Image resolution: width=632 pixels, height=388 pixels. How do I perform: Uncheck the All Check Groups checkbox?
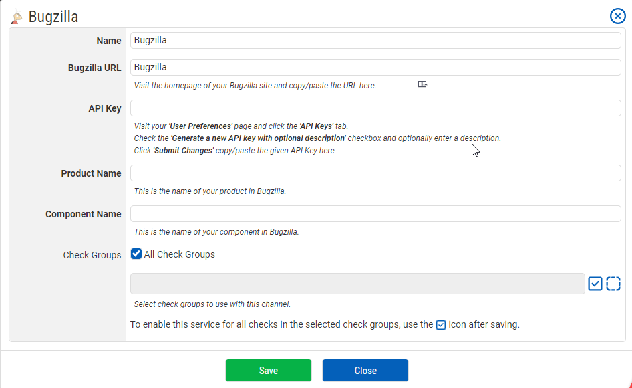click(136, 254)
